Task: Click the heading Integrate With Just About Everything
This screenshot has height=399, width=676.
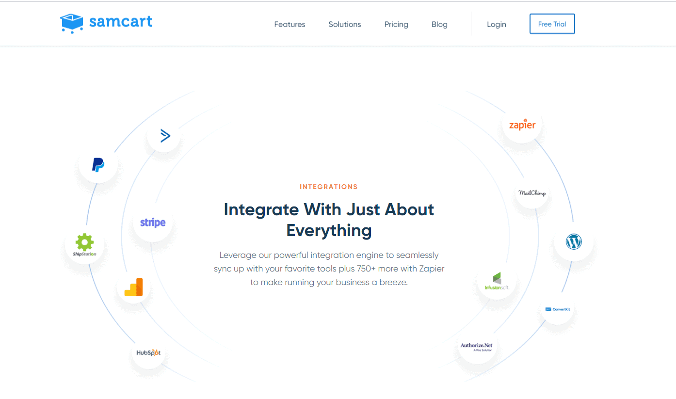Action: click(329, 220)
